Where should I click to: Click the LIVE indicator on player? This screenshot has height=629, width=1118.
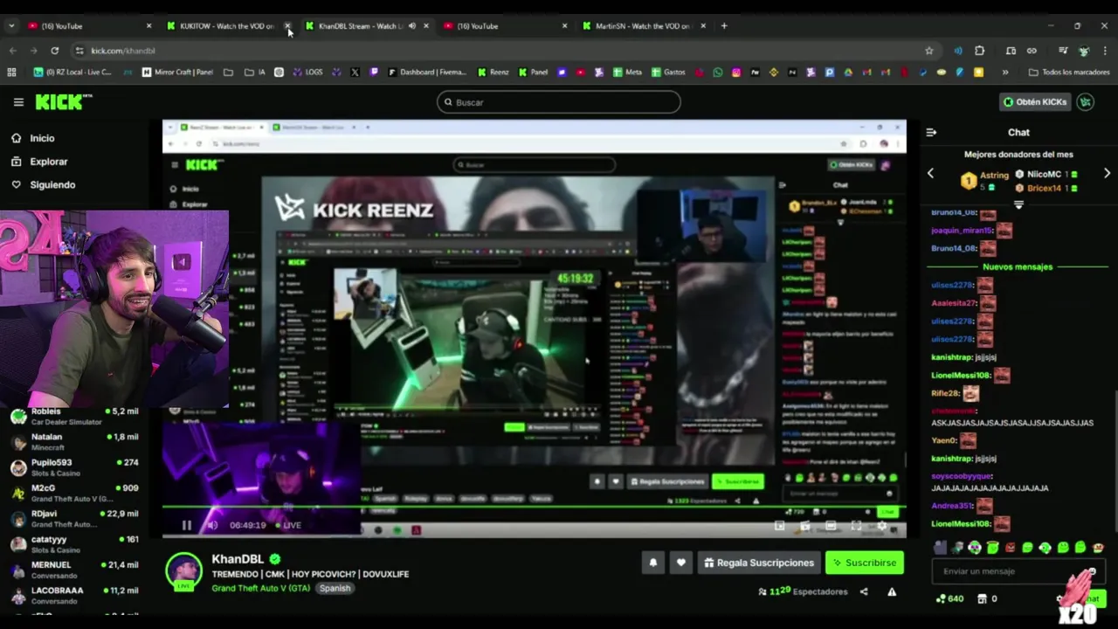[x=288, y=525]
